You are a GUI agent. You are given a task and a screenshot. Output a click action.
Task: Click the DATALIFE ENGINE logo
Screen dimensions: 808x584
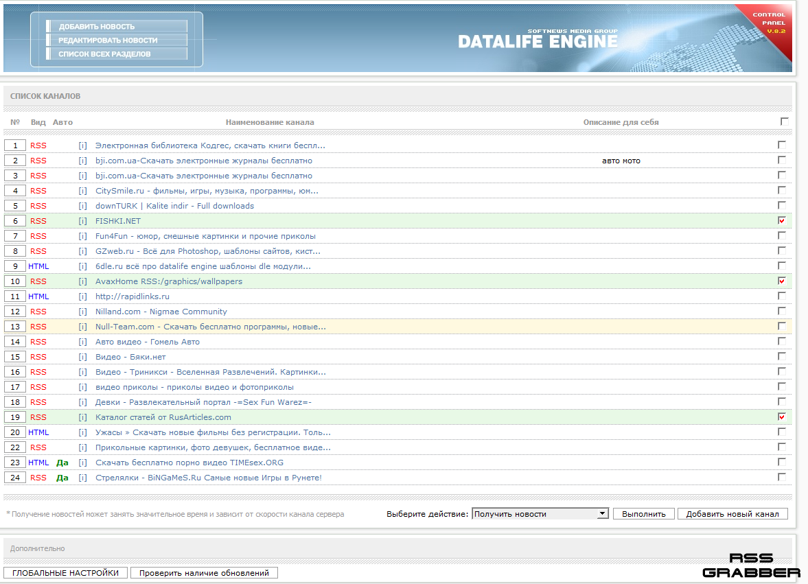pyautogui.click(x=538, y=39)
